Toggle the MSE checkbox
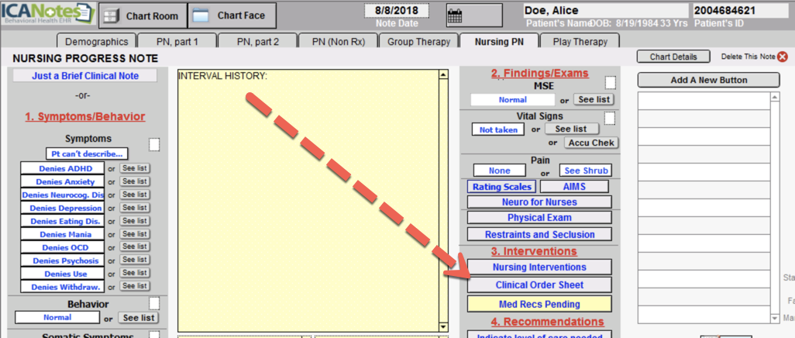This screenshot has height=338, width=795. 610,81
